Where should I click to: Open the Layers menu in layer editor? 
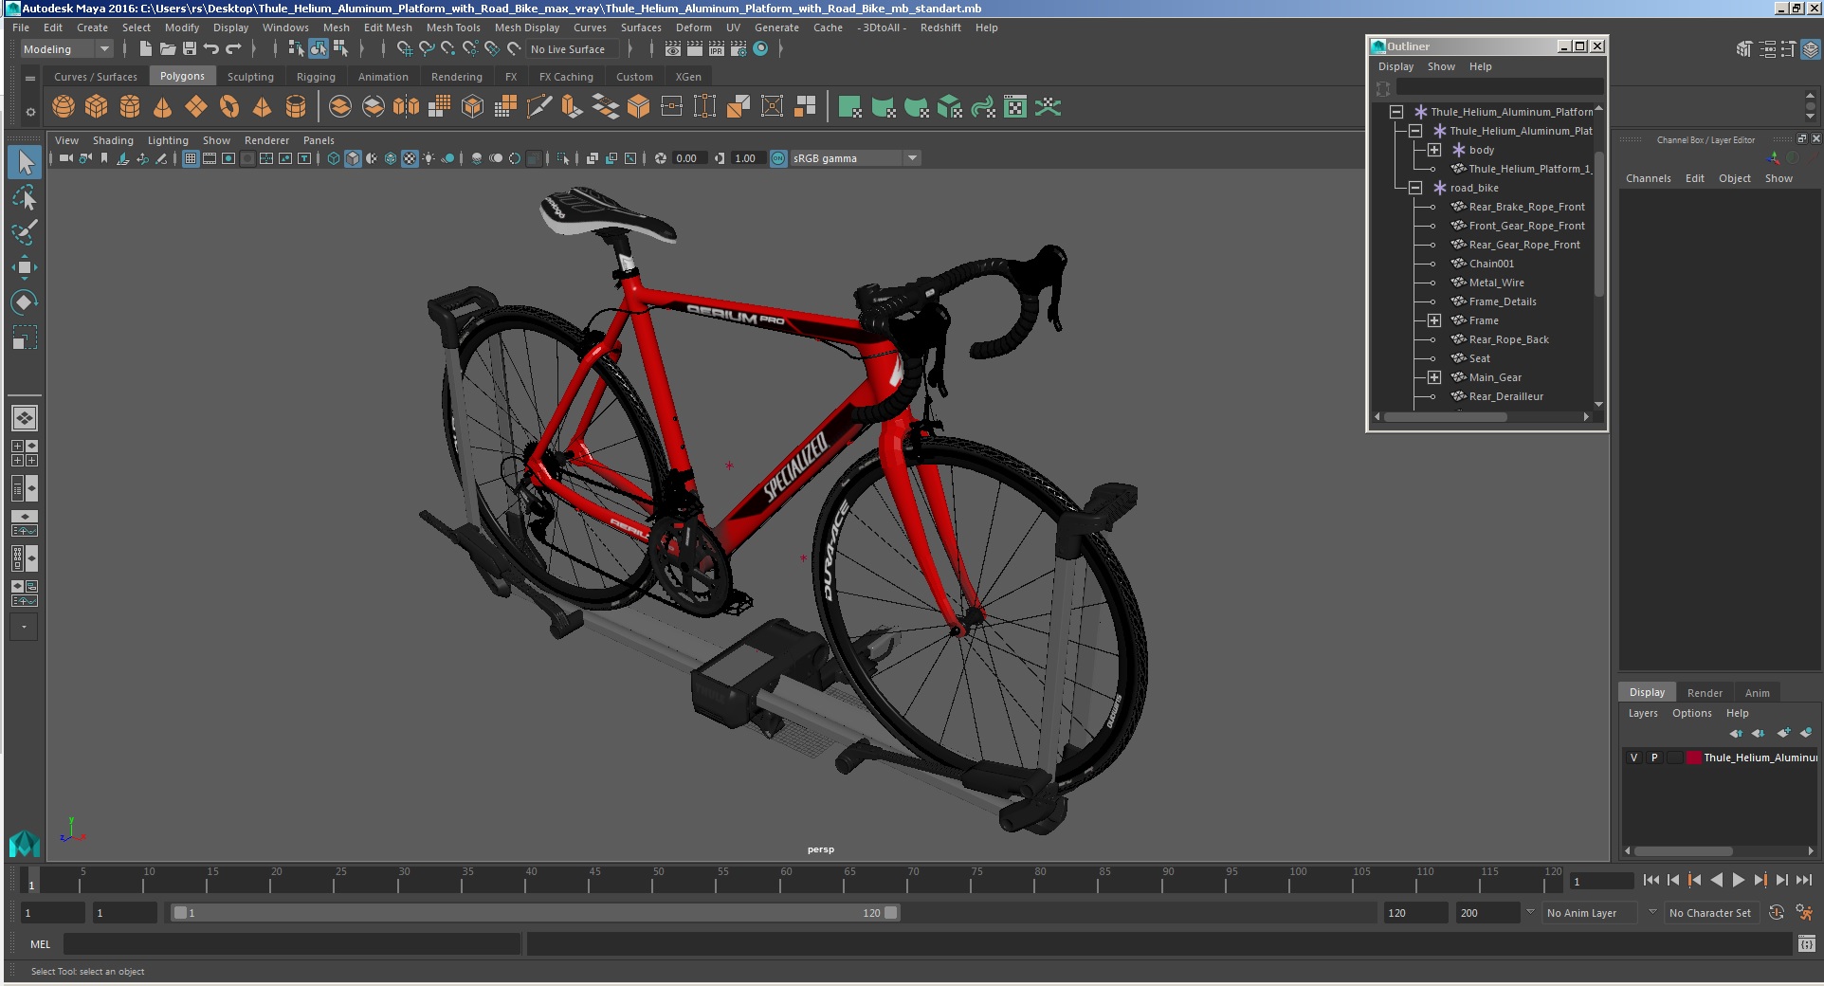click(1643, 713)
